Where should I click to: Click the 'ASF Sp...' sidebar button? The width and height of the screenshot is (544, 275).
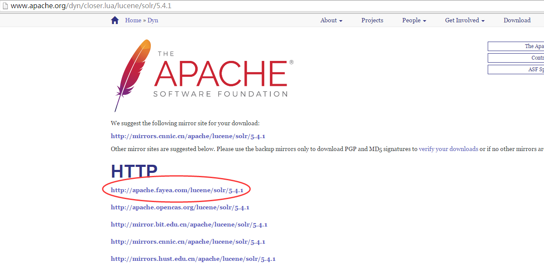pos(516,70)
